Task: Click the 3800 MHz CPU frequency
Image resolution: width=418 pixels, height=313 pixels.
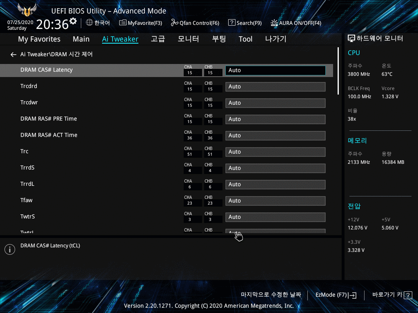Action: [359, 74]
